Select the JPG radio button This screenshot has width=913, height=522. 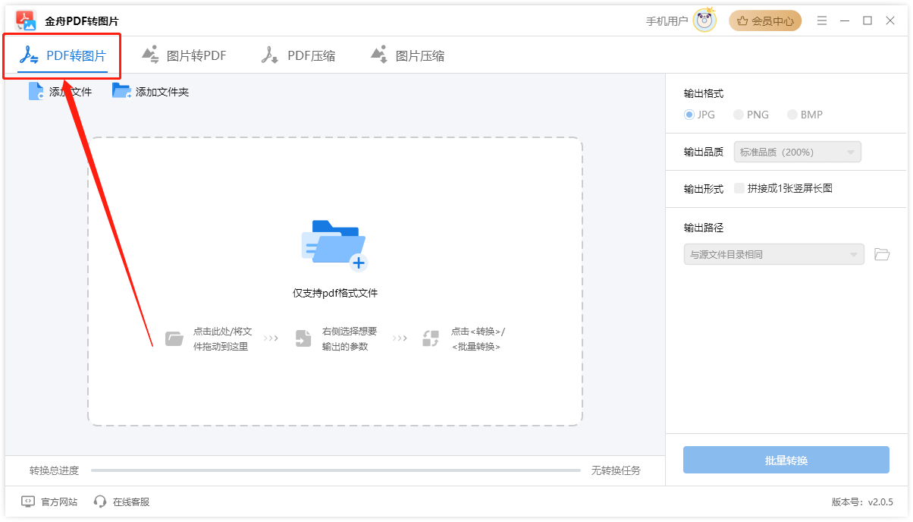[x=688, y=115]
